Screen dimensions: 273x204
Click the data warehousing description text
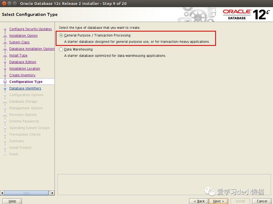115,56
